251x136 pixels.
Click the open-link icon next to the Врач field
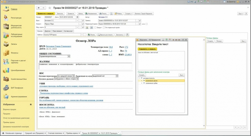83,21
